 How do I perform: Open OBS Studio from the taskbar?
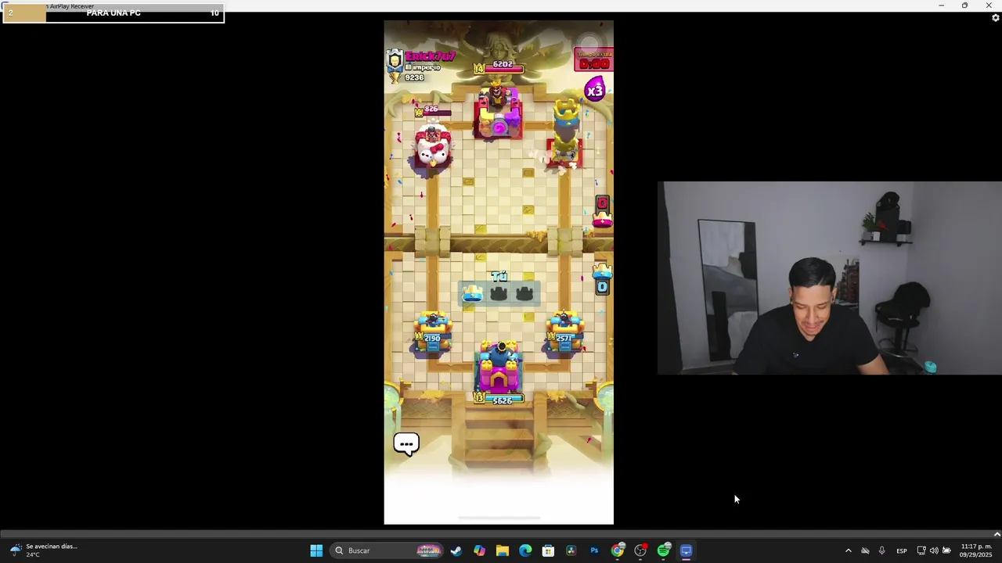640,550
